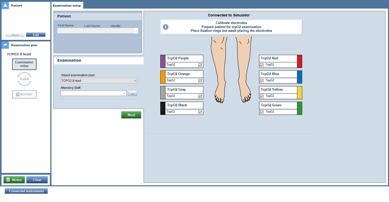The height and width of the screenshot is (202, 389).
Task: Open the Attending Staff dropdown list
Action: coord(94,93)
